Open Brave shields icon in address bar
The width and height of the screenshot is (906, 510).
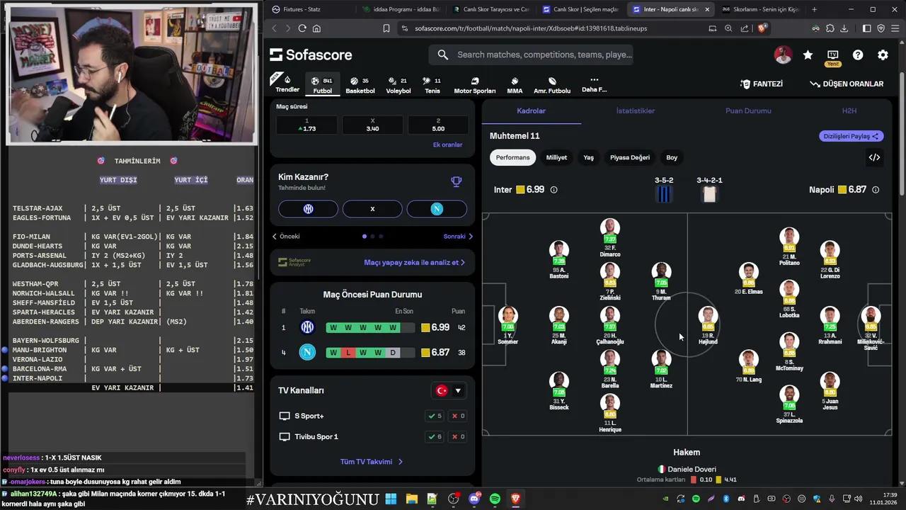762,28
